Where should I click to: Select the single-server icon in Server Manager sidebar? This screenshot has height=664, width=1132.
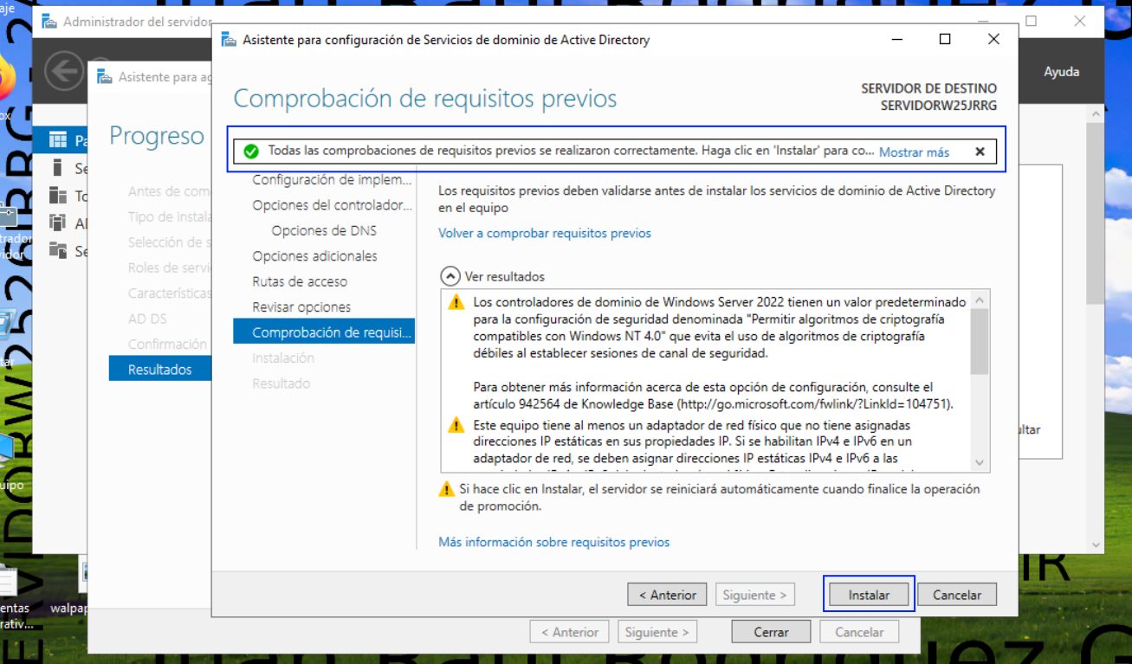[x=58, y=168]
